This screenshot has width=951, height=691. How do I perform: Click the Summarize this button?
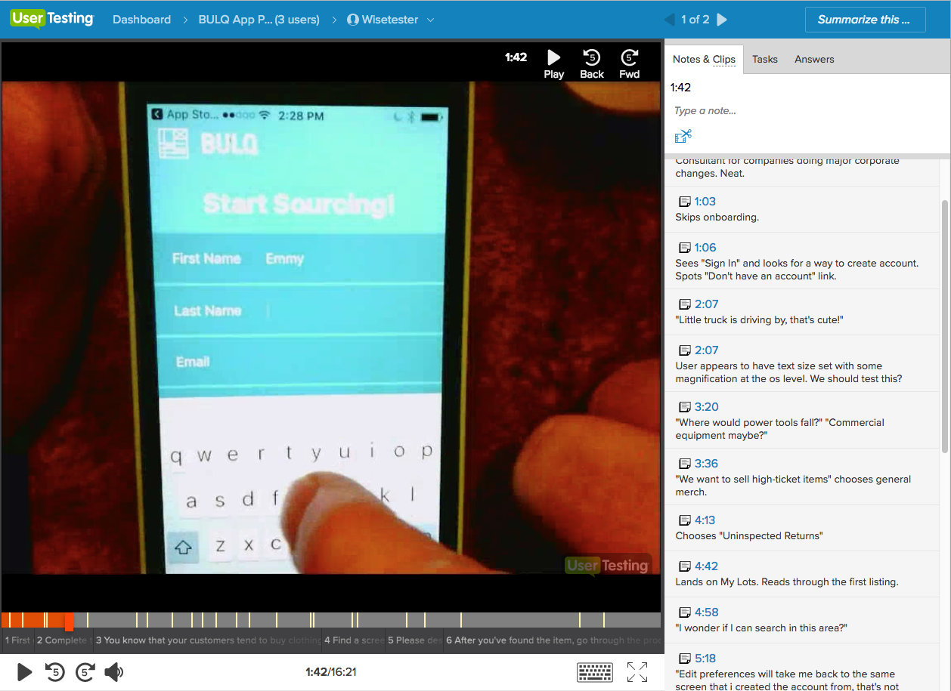[x=865, y=20]
